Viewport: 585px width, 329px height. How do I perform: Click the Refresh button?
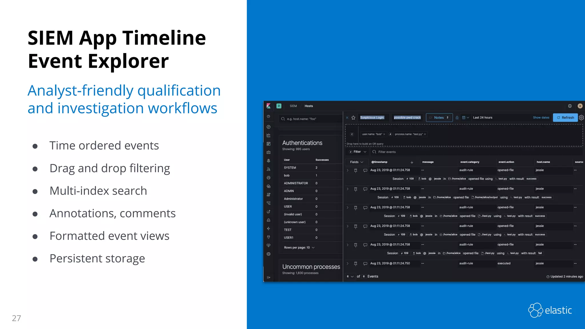[565, 118]
